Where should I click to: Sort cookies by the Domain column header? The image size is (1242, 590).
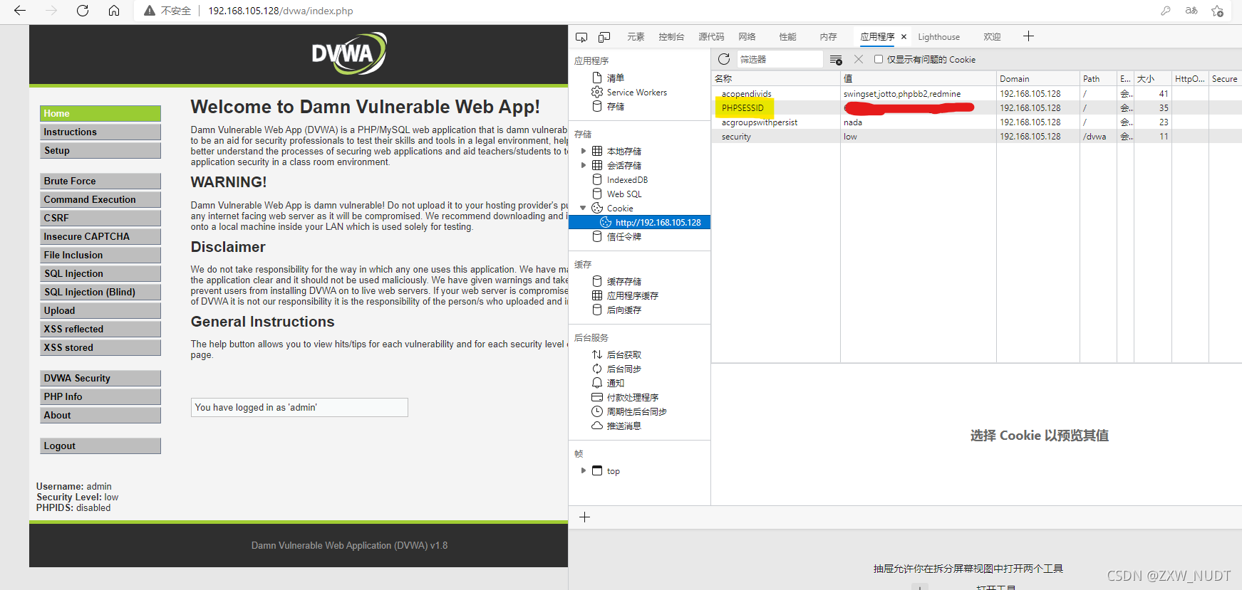pos(1037,78)
